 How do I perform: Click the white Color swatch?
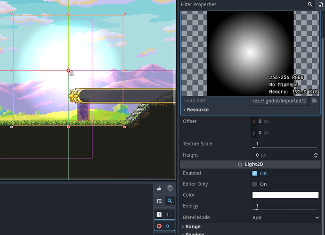tap(285, 195)
